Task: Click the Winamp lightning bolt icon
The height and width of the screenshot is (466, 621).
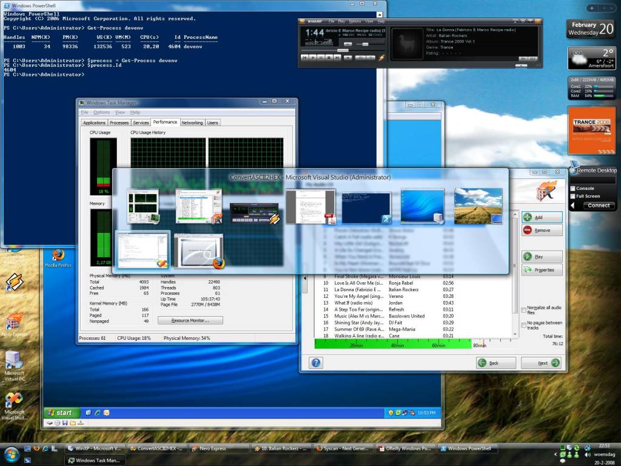Action: [x=381, y=58]
